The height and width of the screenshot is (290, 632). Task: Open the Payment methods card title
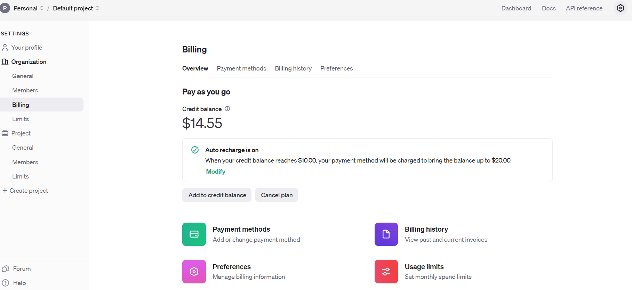[x=241, y=229]
